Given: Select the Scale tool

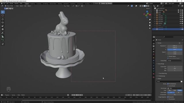Looking at the screenshot, I should click(3, 26).
